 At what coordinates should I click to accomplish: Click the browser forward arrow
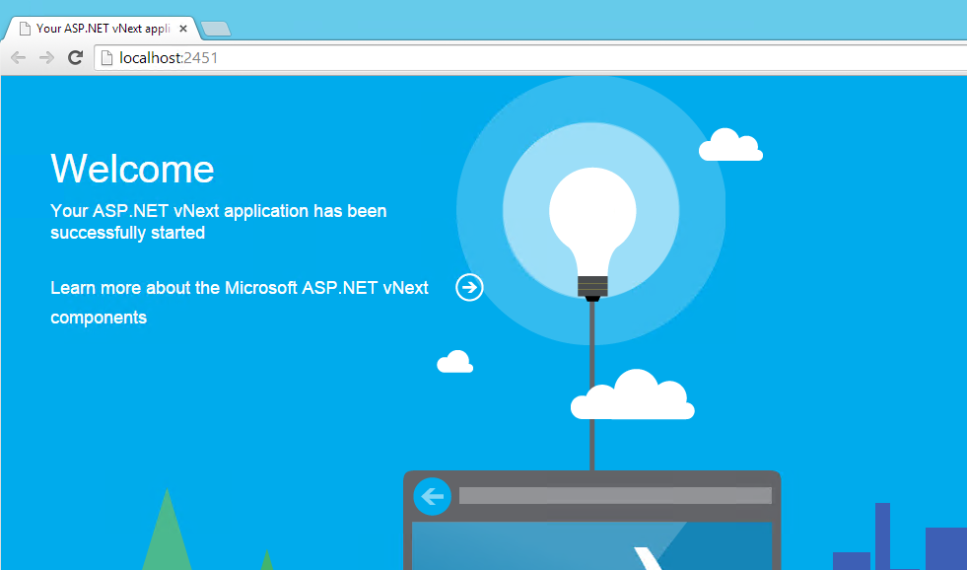[47, 58]
